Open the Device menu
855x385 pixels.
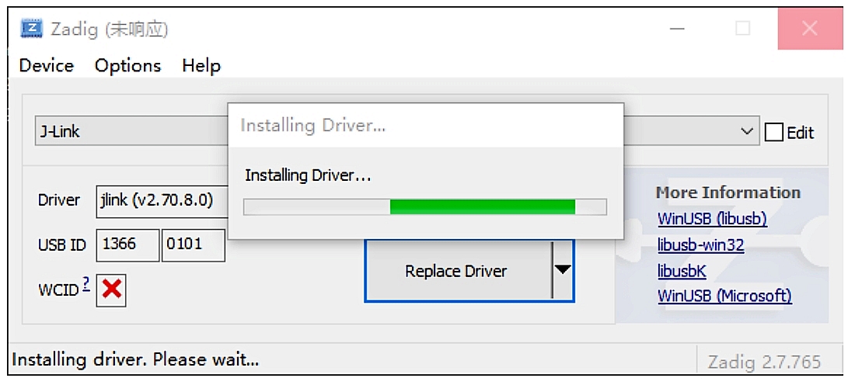tap(47, 66)
